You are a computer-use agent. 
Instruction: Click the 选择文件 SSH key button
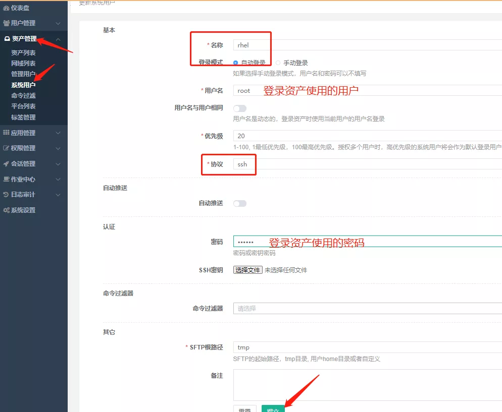(x=247, y=270)
